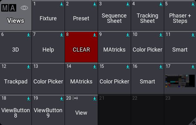Click arrow icon on Smart view 16

point(161,67)
